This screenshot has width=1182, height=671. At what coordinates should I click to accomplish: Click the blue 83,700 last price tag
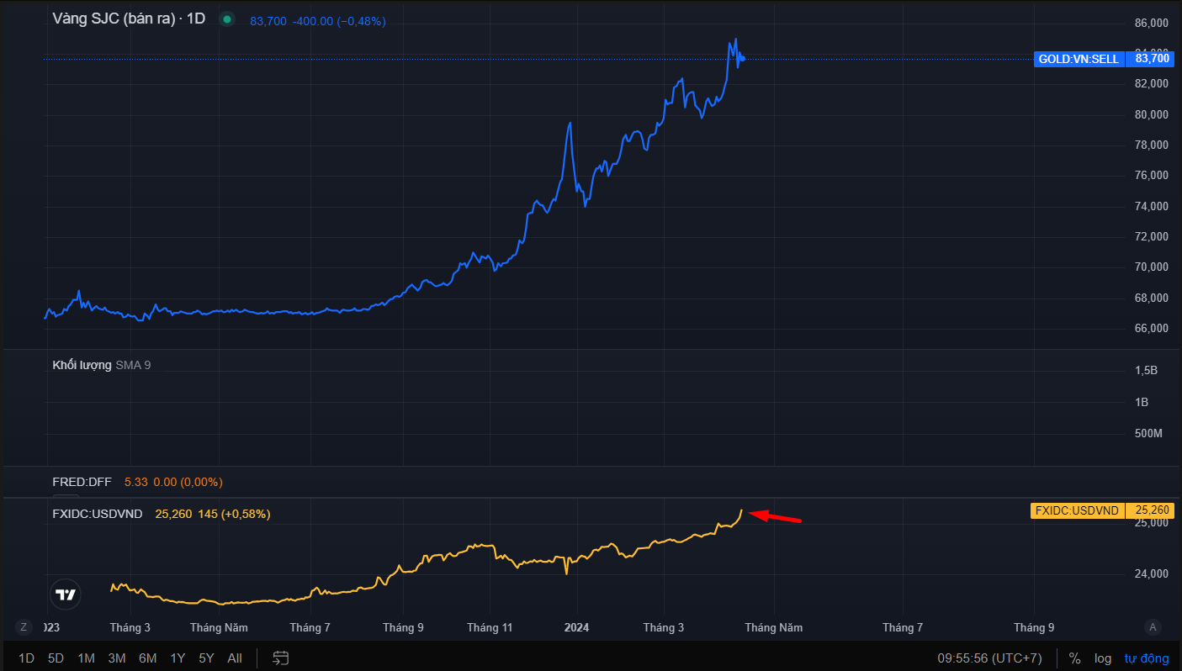pyautogui.click(x=1152, y=59)
